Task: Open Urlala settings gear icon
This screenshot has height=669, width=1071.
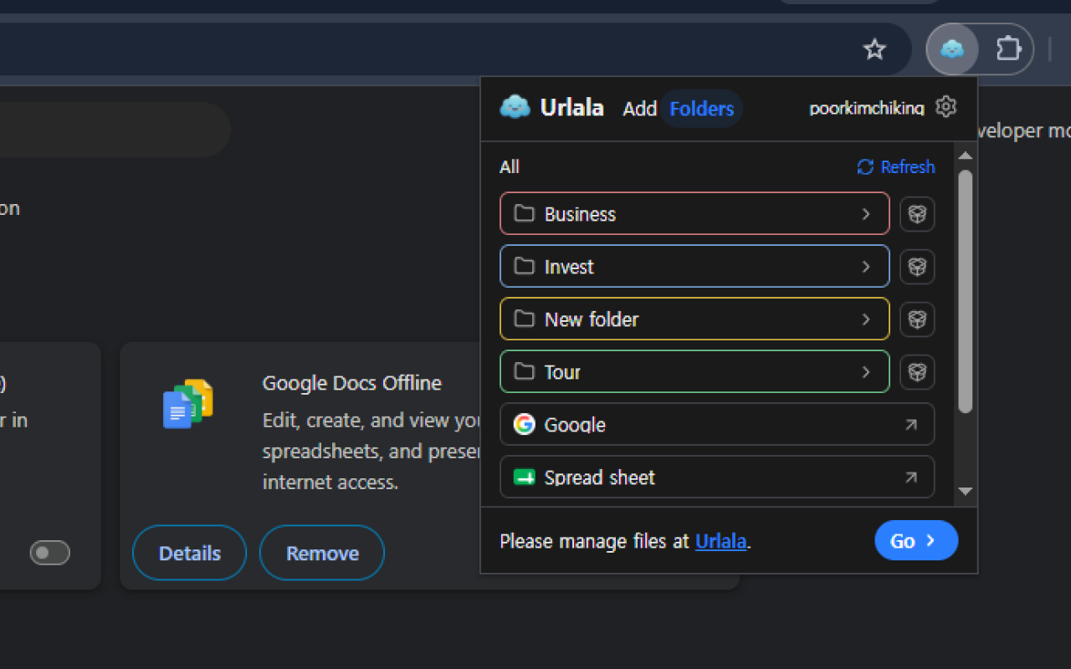Action: tap(945, 107)
